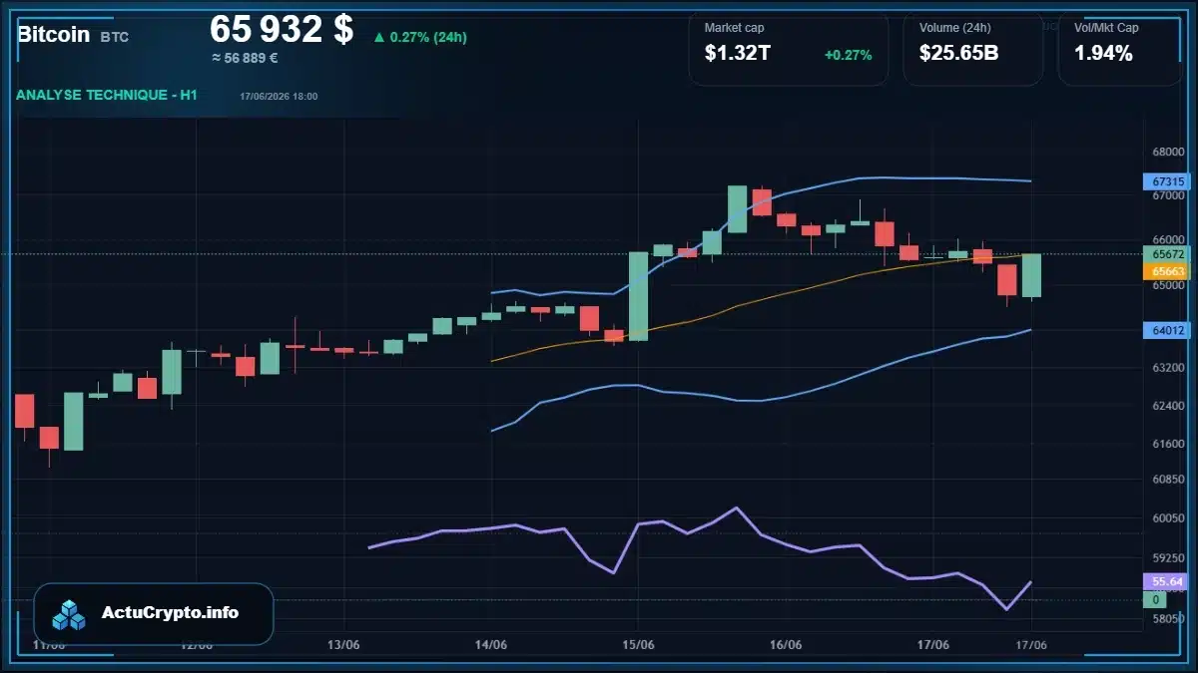
Task: Click the blue 64012 lower band tag
Action: click(x=1167, y=330)
